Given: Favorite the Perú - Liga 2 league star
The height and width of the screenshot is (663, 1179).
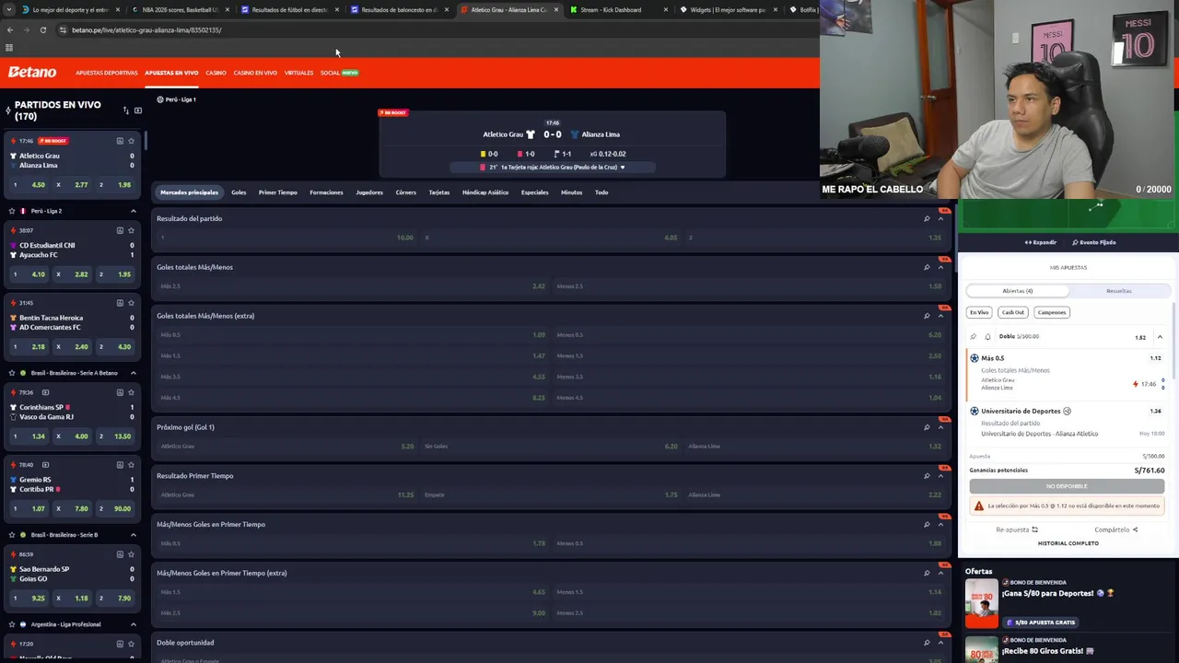Looking at the screenshot, I should (12, 211).
